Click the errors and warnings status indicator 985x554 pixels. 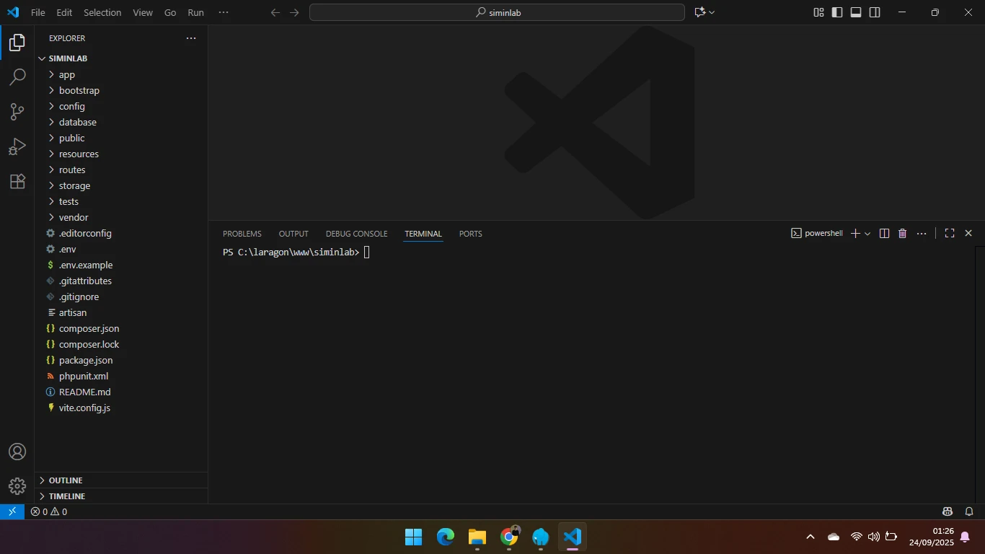[49, 512]
